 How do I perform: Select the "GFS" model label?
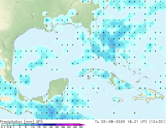39,122
